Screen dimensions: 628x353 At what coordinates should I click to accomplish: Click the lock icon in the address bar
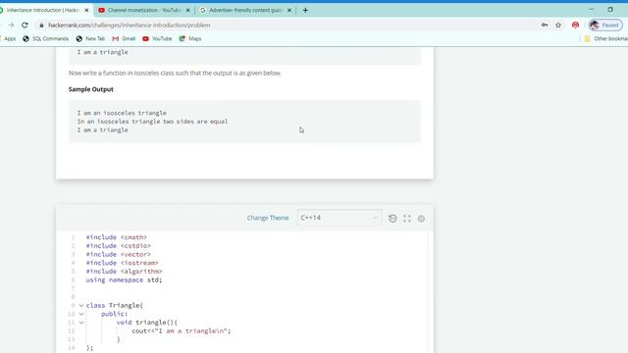pyautogui.click(x=41, y=25)
